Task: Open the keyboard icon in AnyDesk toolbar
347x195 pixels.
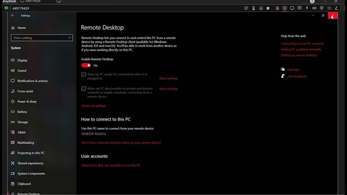Action: pos(314,8)
